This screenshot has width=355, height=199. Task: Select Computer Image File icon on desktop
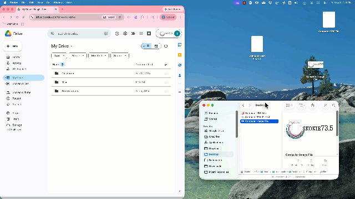(316, 70)
